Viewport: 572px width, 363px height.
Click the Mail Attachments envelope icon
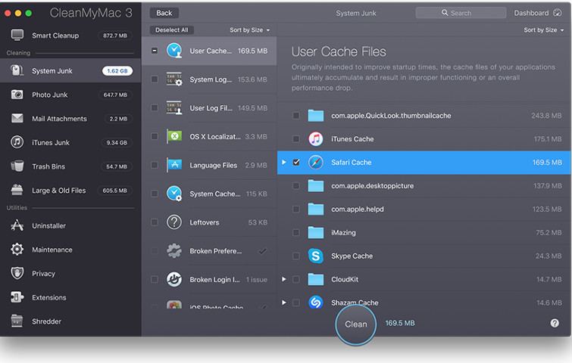pos(17,118)
